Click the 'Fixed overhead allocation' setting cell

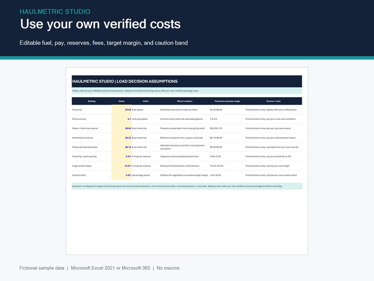coord(85,147)
